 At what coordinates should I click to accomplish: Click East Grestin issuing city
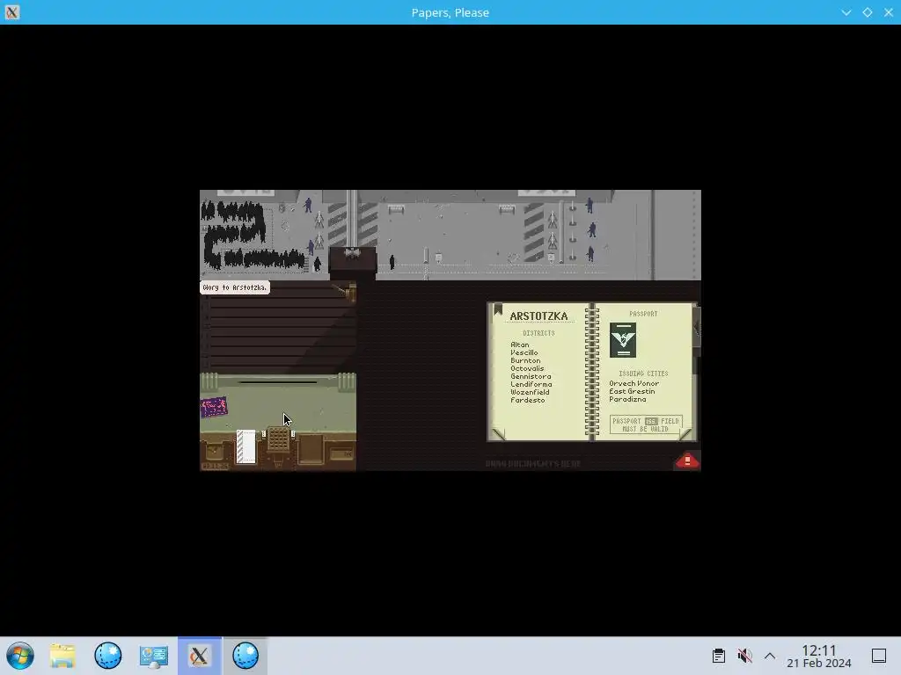(632, 391)
